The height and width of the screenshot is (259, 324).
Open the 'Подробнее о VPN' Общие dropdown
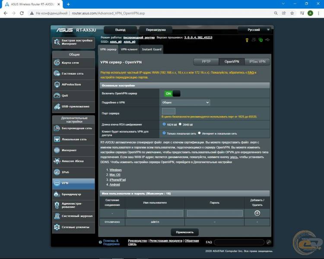pyautogui.click(x=186, y=102)
